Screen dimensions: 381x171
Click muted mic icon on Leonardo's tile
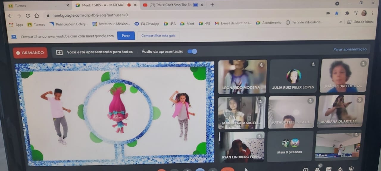point(261,65)
